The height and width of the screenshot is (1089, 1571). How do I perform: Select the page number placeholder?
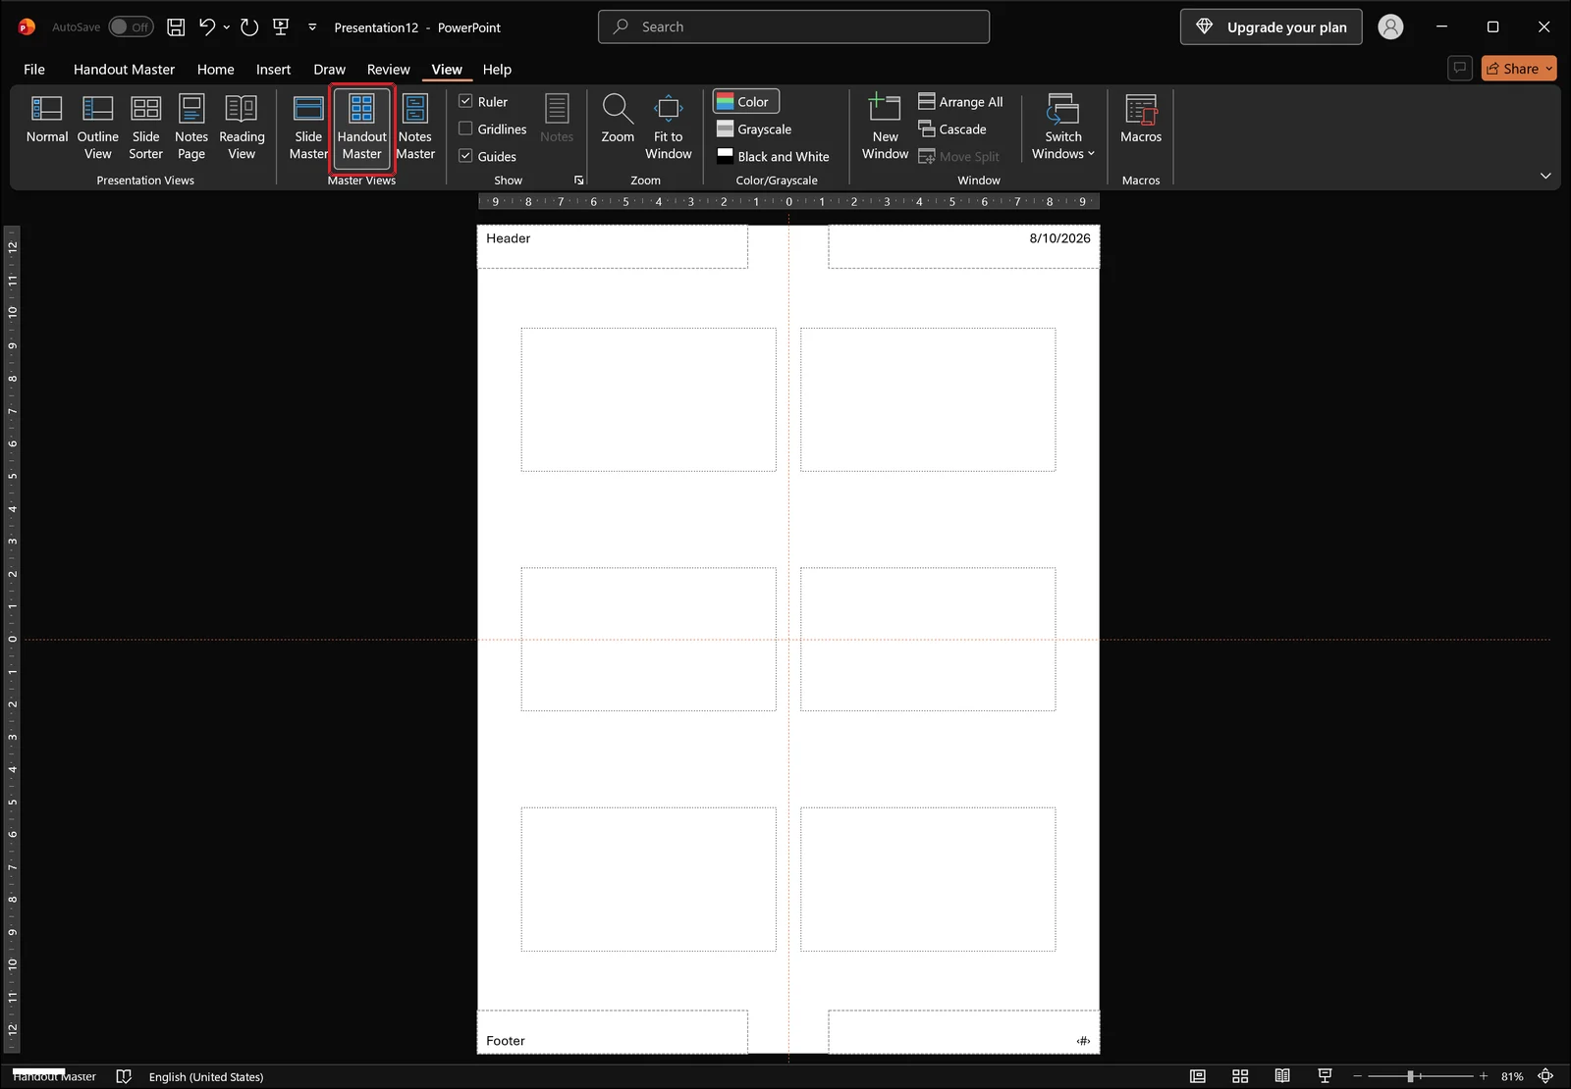[963, 1032]
